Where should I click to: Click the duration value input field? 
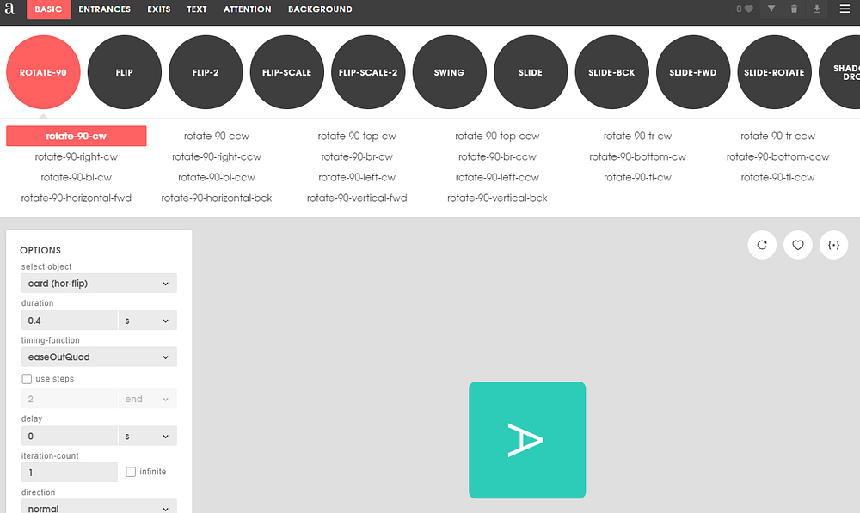pos(69,321)
